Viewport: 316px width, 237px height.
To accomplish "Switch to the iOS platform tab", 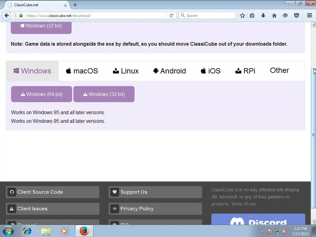I will (210, 71).
